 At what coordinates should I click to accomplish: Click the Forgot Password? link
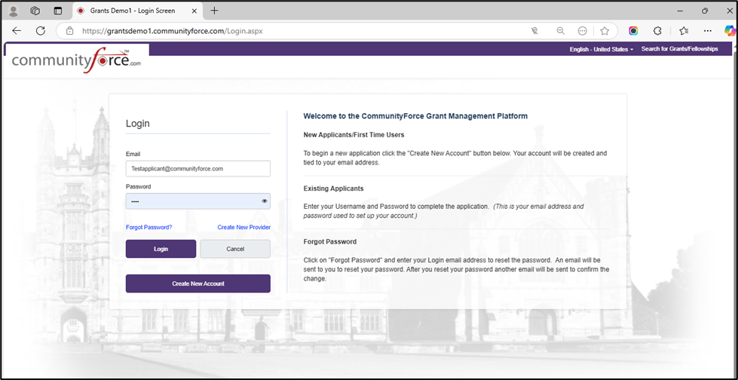[149, 227]
